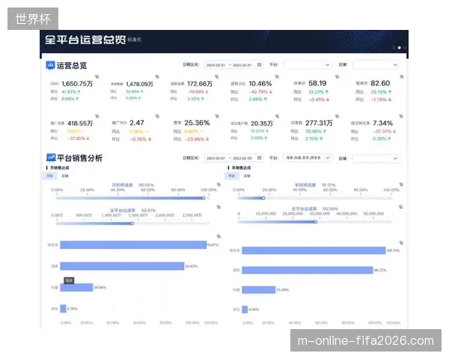Open the 平台 multi-select in 平台销售分析 filters
449x359 pixels.
(x=308, y=158)
